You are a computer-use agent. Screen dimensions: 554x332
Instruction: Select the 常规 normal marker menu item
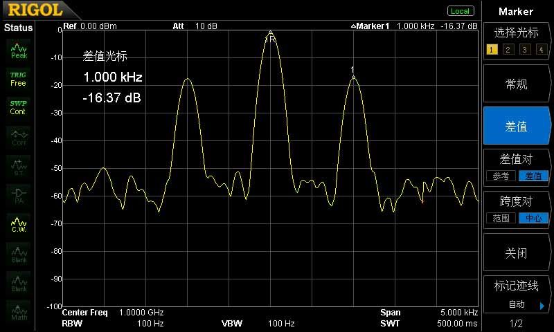516,84
